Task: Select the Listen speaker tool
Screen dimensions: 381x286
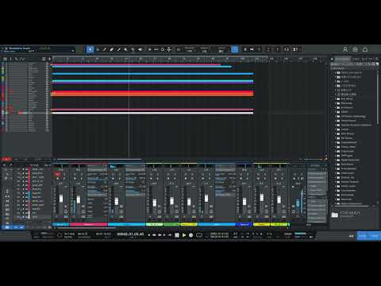Action: click(140, 49)
